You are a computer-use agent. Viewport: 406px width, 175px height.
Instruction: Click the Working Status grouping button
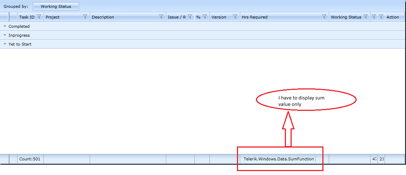(x=56, y=6)
